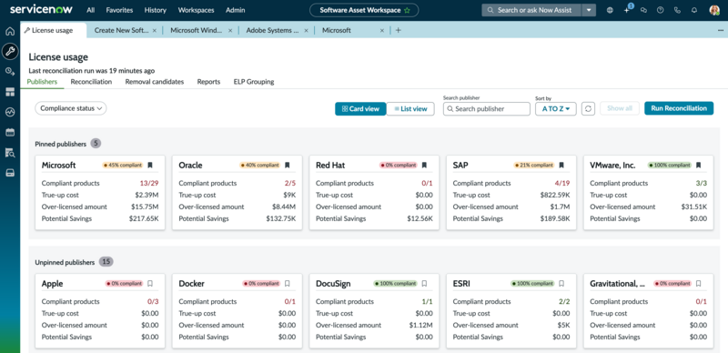Click the phone icon in header
Screen dimensions: 728x353
click(x=677, y=10)
